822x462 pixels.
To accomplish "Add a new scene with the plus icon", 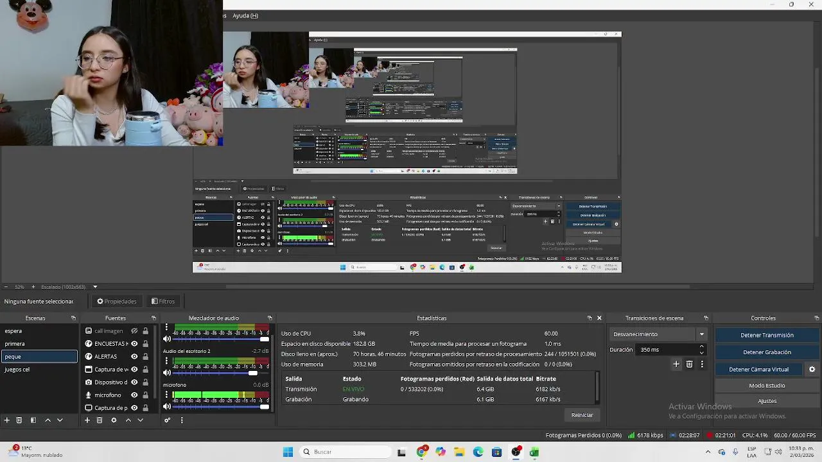I will click(7, 420).
